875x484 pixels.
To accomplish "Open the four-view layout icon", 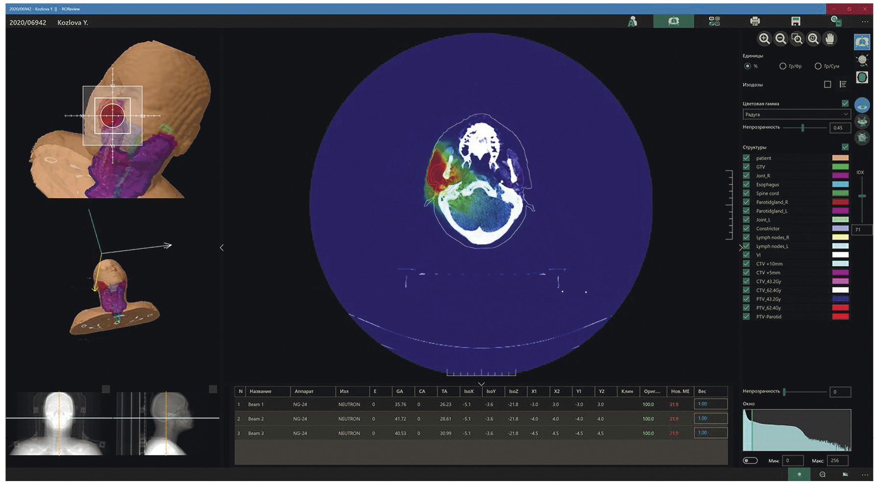I will 714,21.
